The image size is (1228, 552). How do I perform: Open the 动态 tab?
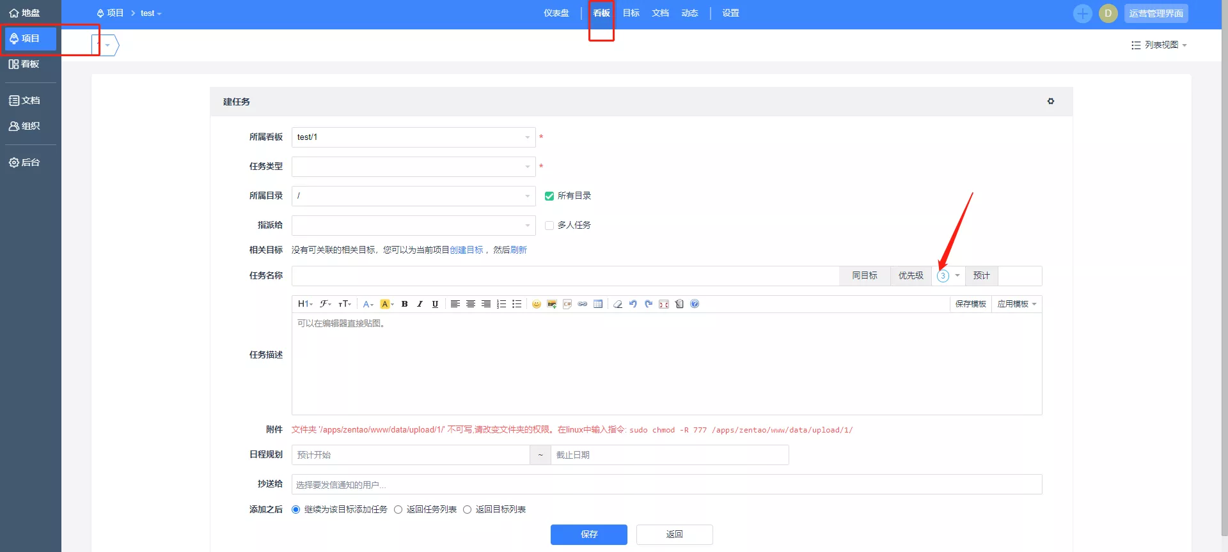point(690,13)
